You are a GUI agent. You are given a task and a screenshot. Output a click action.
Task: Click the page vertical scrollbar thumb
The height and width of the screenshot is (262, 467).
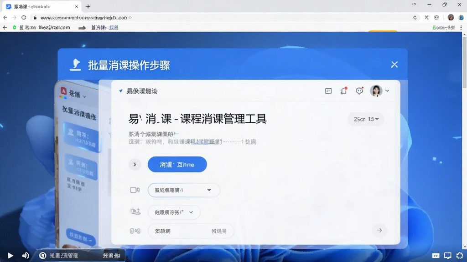coord(464,62)
